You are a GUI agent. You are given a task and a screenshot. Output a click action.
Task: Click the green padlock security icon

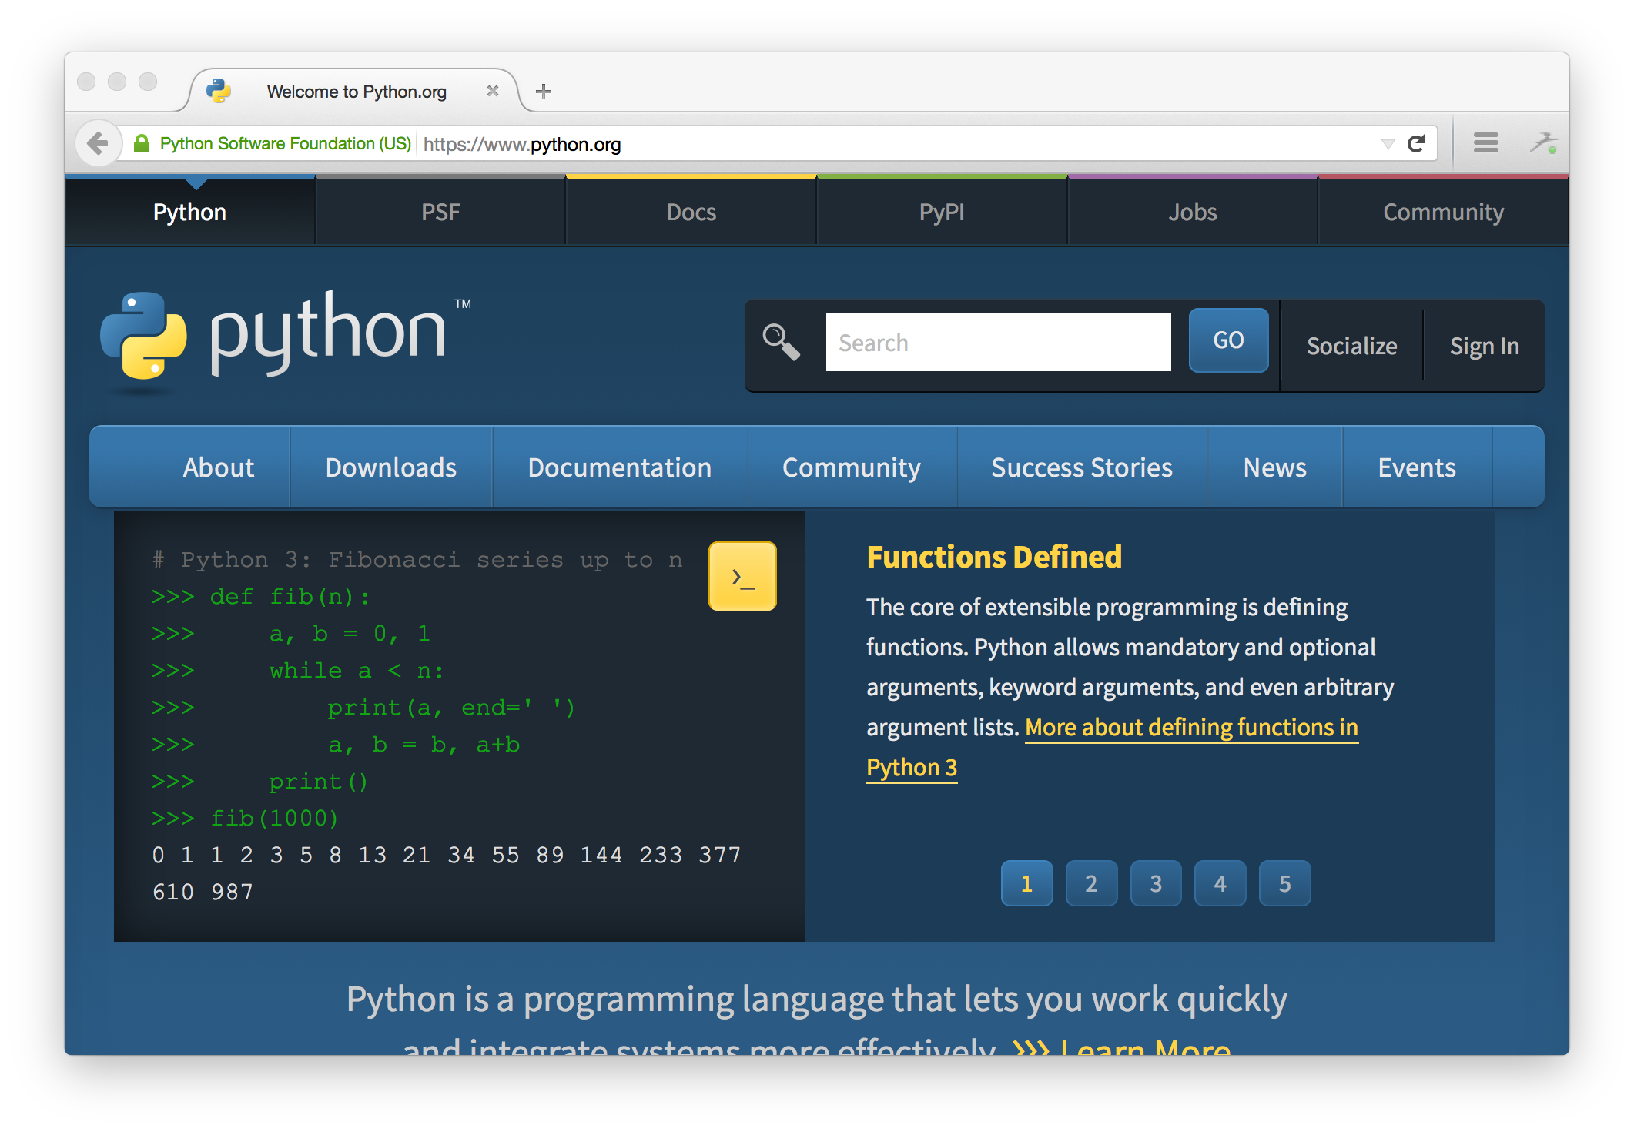click(142, 144)
